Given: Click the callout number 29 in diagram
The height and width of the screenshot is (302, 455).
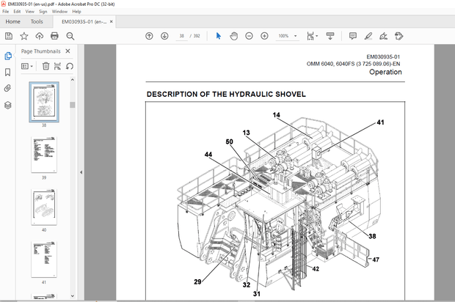Looking at the screenshot, I should click(x=197, y=281).
